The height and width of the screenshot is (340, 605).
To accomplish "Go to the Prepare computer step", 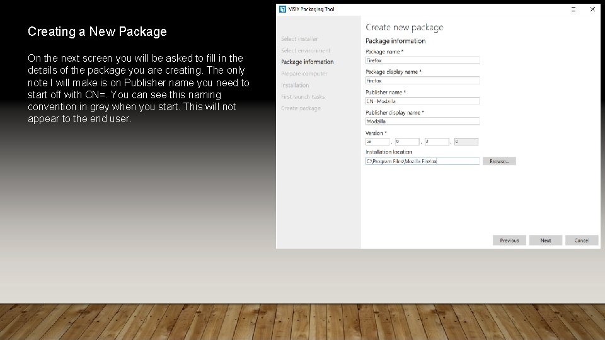I will pos(304,74).
